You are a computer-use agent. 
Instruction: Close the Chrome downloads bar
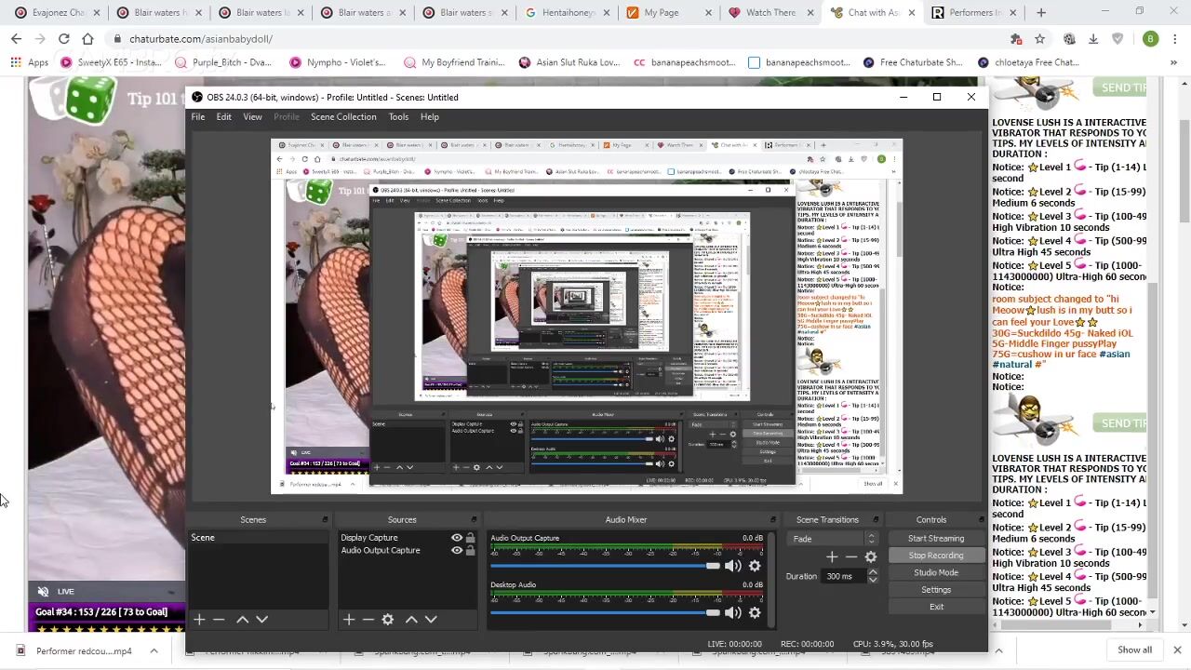(1177, 650)
